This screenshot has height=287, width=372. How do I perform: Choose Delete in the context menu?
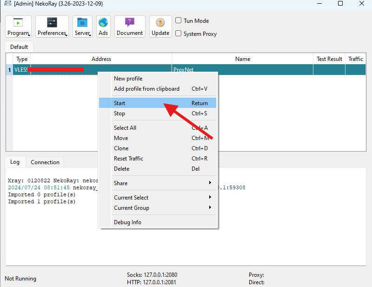pyautogui.click(x=158, y=169)
